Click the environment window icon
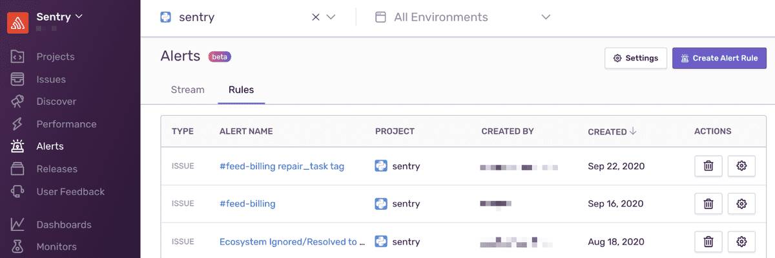This screenshot has height=258, width=775. [380, 17]
